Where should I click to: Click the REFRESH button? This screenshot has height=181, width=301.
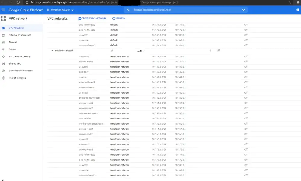(x=119, y=18)
